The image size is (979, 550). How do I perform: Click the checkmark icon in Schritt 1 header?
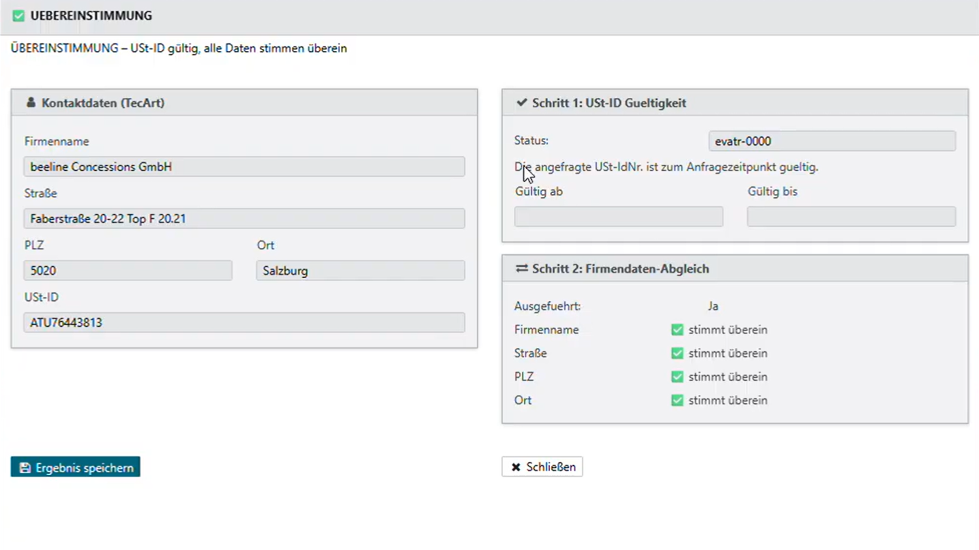coord(522,103)
